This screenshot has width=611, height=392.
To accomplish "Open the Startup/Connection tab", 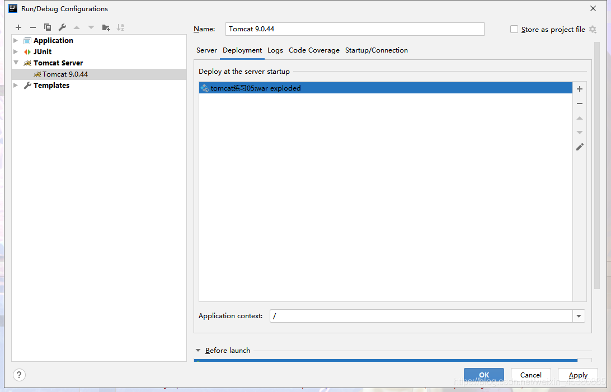I will pyautogui.click(x=377, y=50).
